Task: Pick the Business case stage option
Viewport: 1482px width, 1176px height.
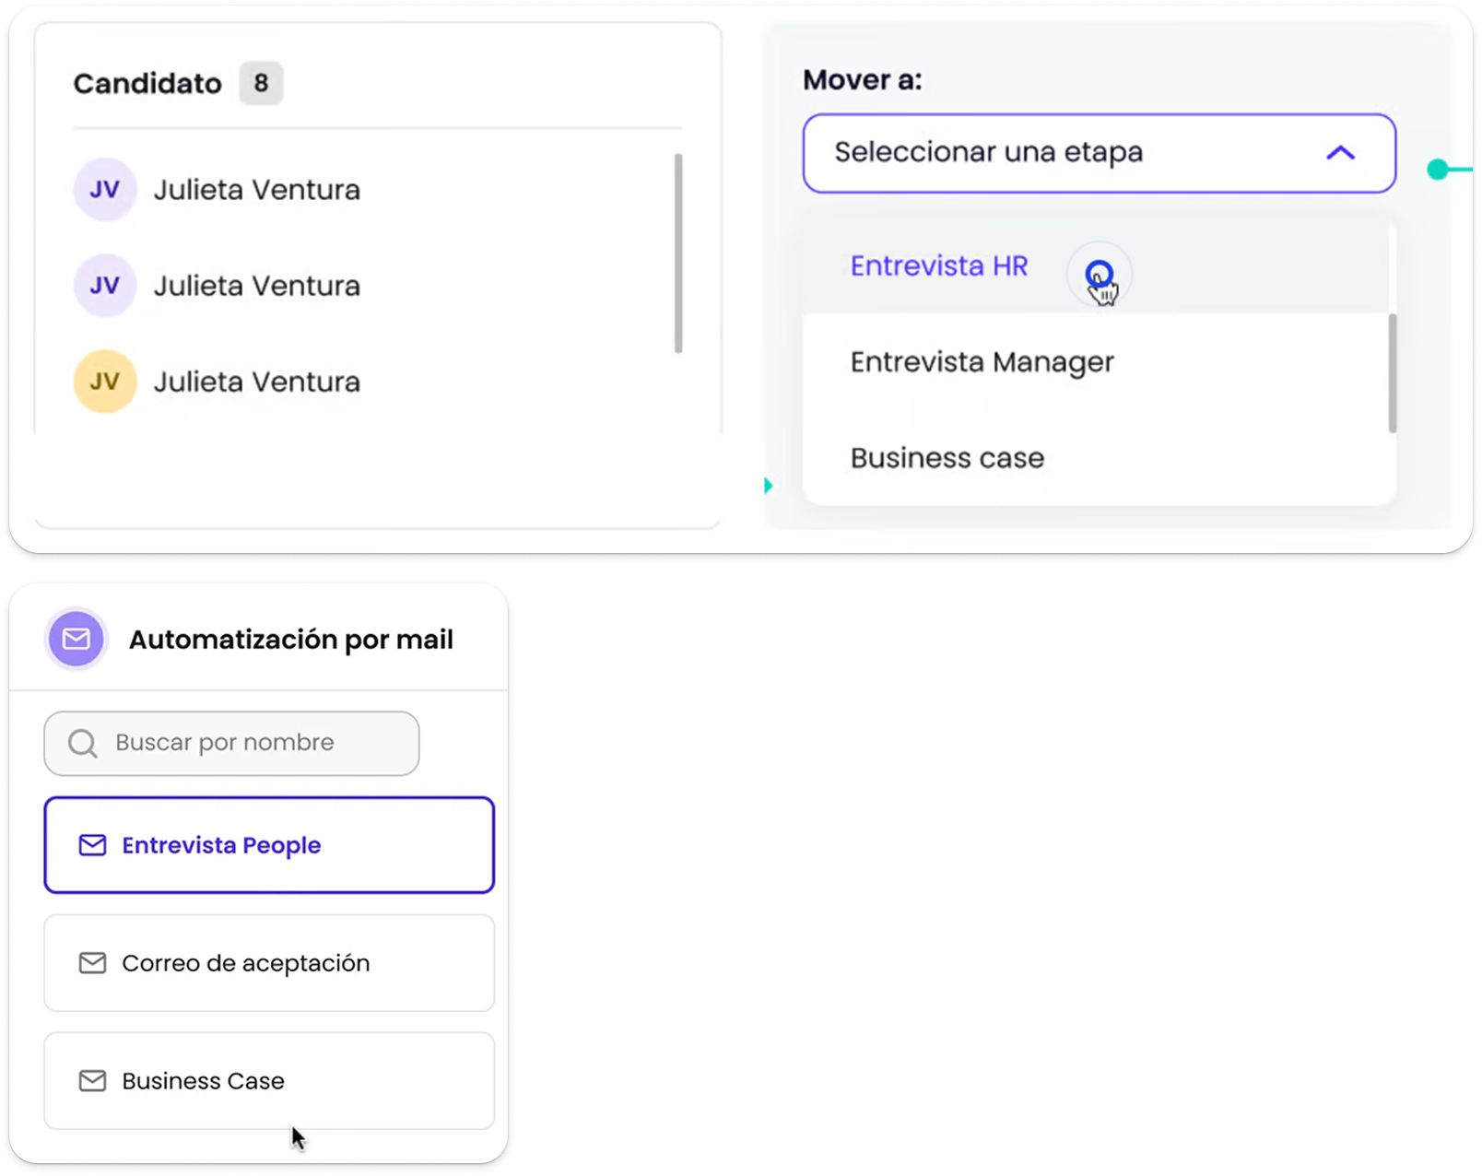Action: pyautogui.click(x=947, y=458)
